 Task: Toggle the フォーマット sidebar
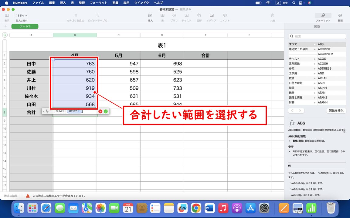point(323,17)
